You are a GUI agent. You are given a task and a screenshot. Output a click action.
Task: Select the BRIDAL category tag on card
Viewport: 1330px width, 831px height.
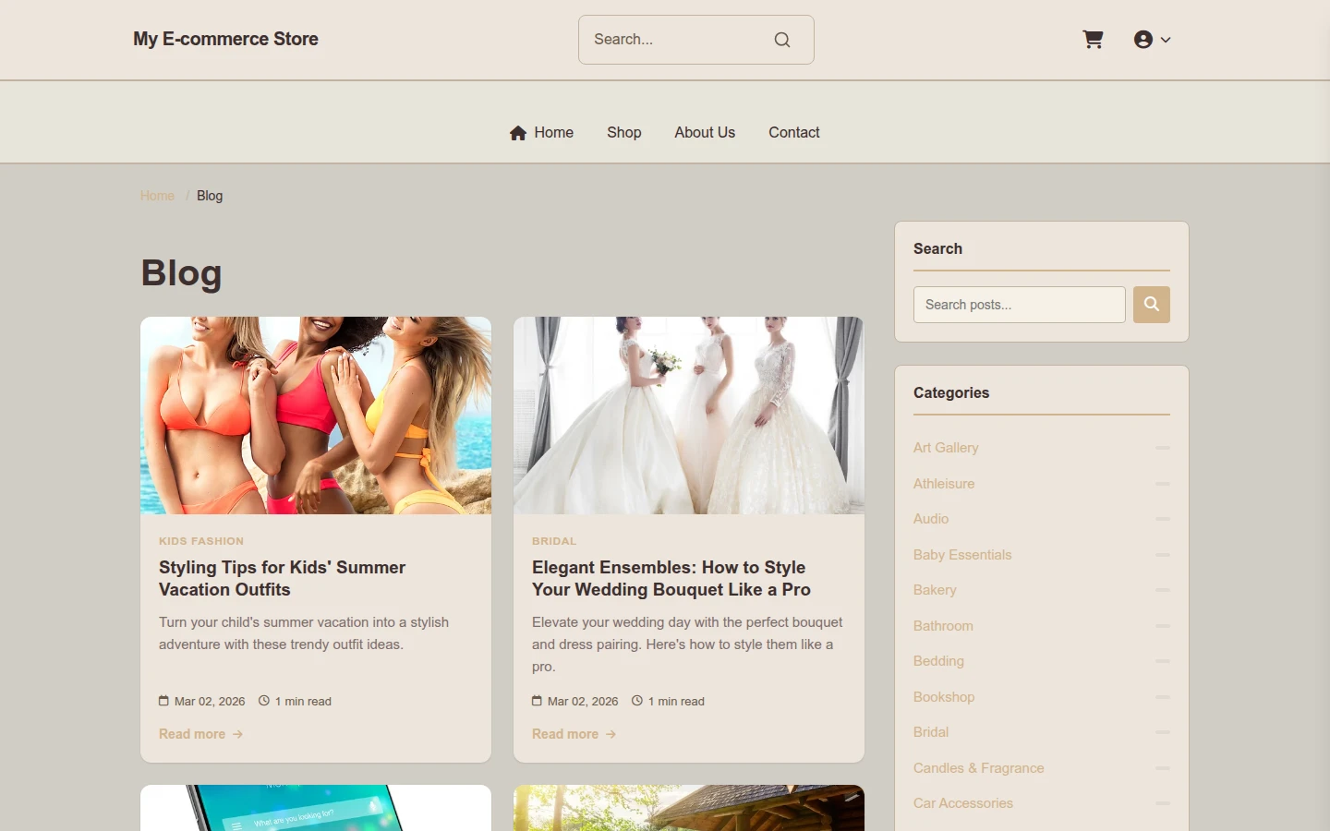click(x=554, y=541)
